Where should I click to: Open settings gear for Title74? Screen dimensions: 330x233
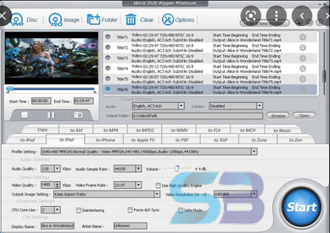(303, 69)
